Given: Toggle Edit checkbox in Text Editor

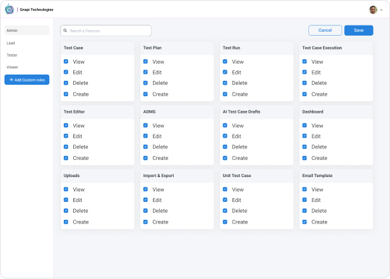Looking at the screenshot, I should coord(66,136).
